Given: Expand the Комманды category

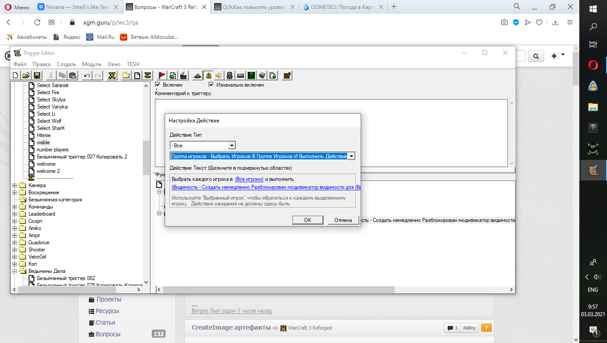Looking at the screenshot, I should 15,207.
